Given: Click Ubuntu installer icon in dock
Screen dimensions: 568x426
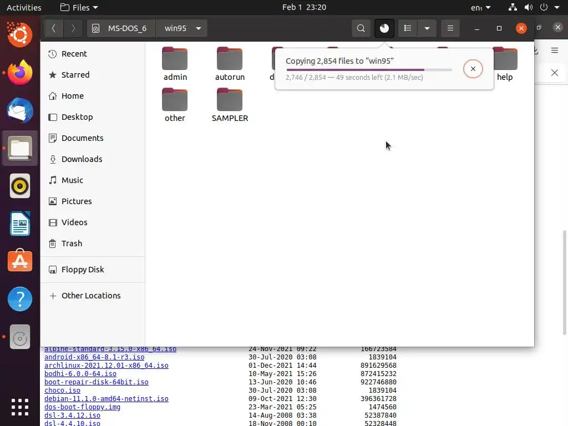Looking at the screenshot, I should [x=20, y=34].
